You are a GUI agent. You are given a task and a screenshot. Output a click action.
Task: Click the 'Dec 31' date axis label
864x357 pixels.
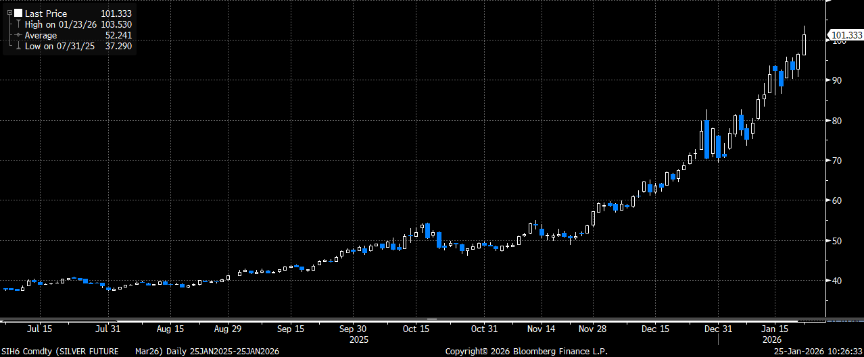click(x=718, y=329)
